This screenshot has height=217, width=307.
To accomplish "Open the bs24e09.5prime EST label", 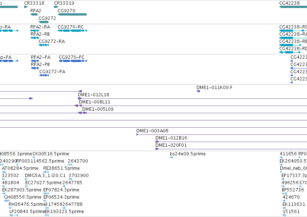I will (x=188, y=154).
